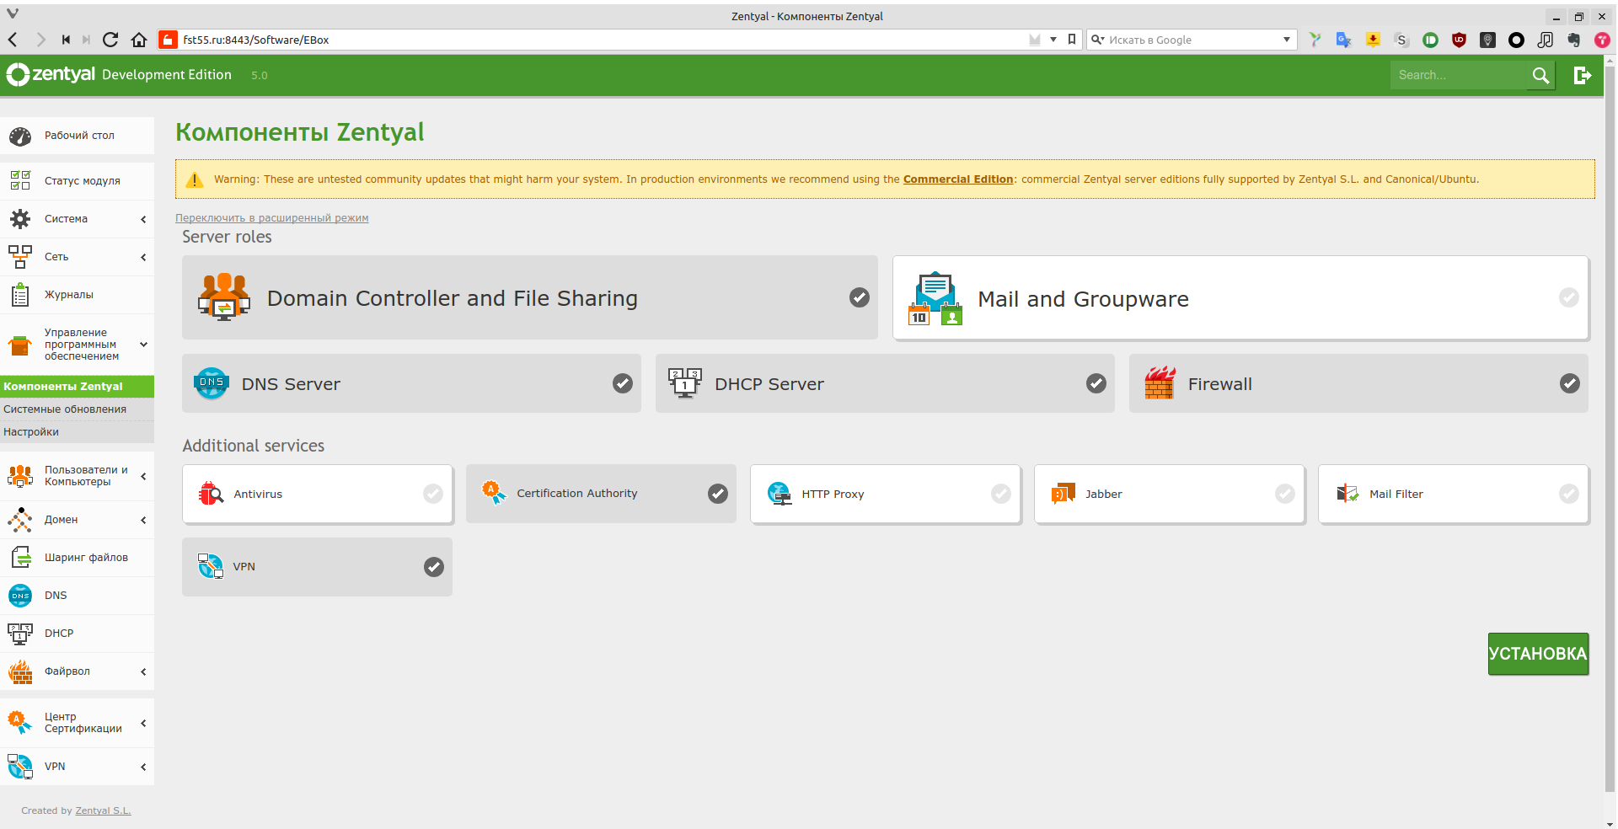
Task: Expand the VPN sidebar menu arrow
Action: pyautogui.click(x=143, y=767)
